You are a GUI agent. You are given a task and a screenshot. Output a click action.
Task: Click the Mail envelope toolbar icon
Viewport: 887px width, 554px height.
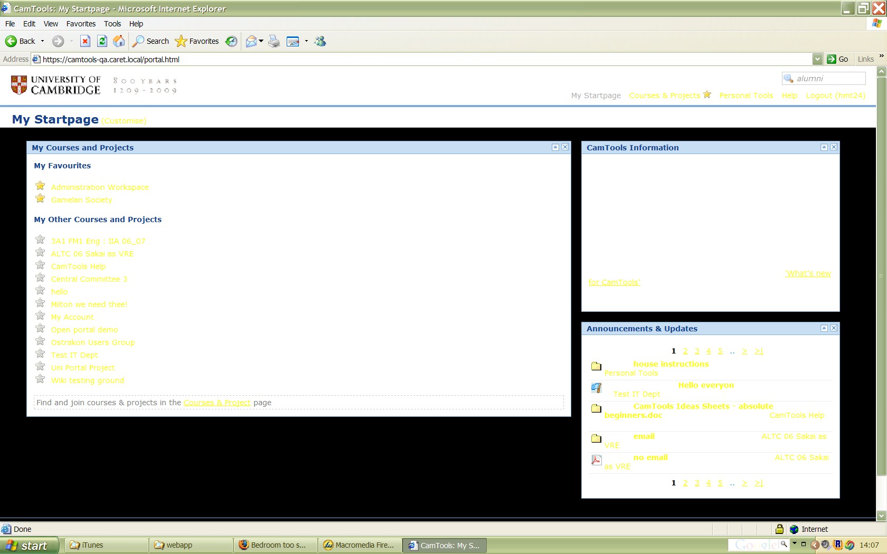pos(251,41)
